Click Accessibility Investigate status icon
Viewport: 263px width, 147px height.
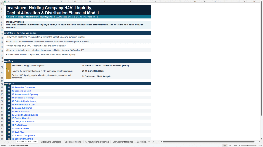coord(9,146)
